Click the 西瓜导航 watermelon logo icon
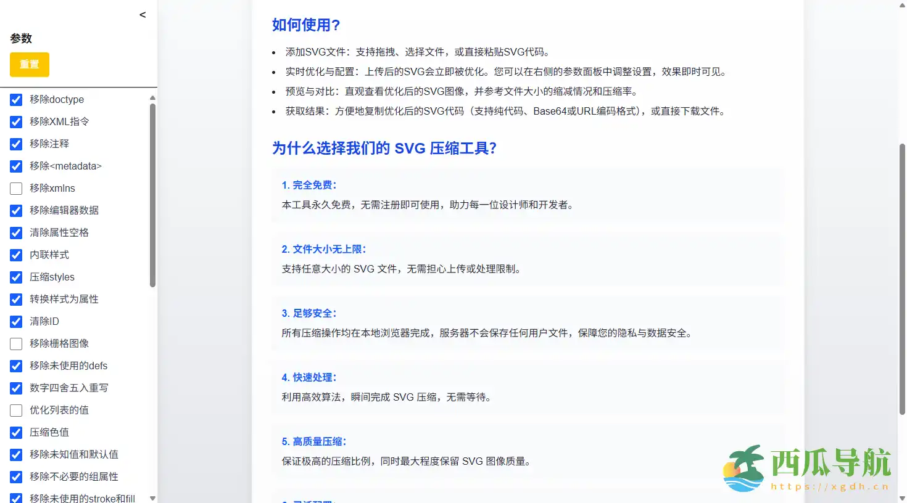 [x=745, y=467]
